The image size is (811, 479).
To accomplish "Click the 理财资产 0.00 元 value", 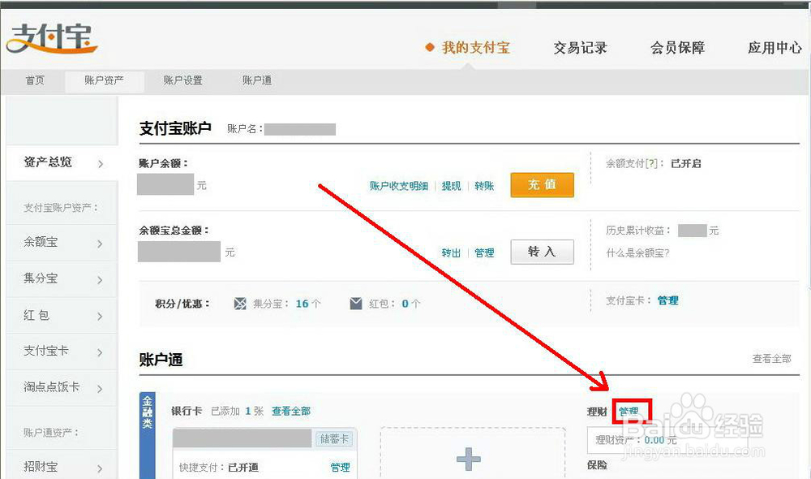I will point(660,440).
